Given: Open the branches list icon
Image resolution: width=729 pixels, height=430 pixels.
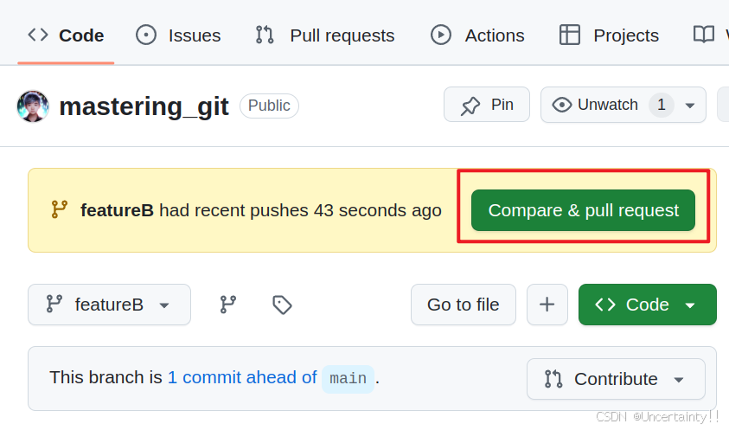Looking at the screenshot, I should coord(227,305).
